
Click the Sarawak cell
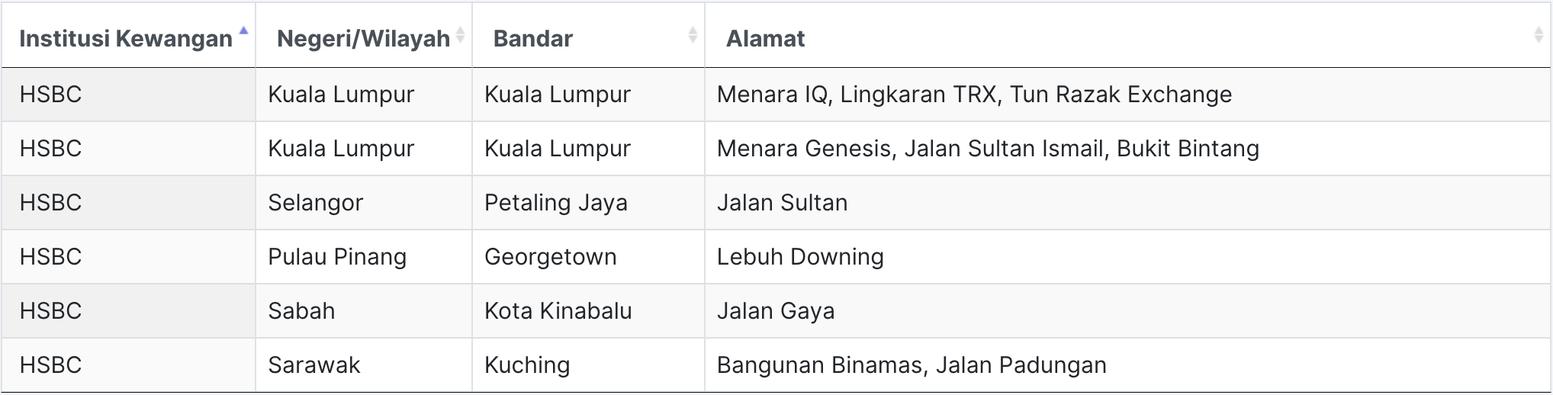[x=313, y=365]
